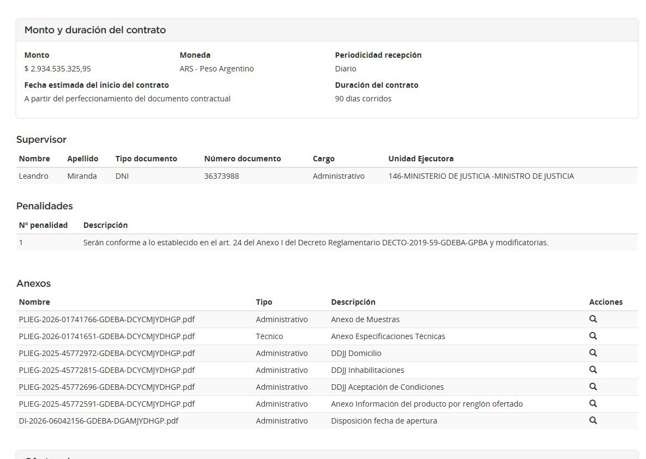Image resolution: width=646 pixels, height=459 pixels.
Task: Select file PLIEG-2026-01741766-GDEBA-DCYCMJYDHGP.pdf
Action: click(x=107, y=319)
